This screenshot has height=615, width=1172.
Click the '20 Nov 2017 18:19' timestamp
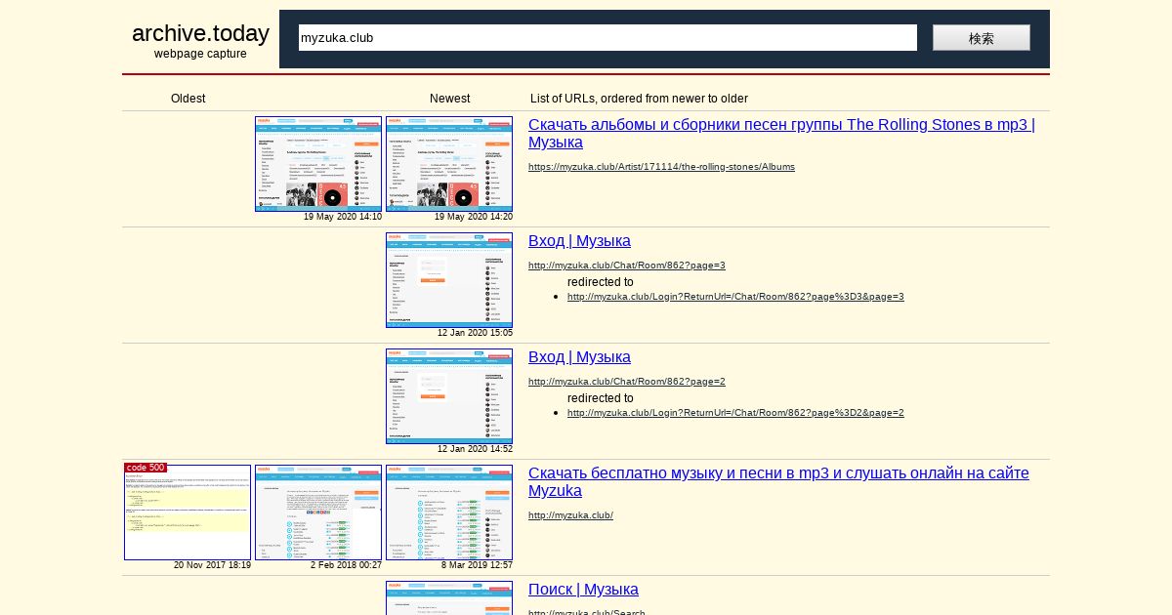point(212,565)
